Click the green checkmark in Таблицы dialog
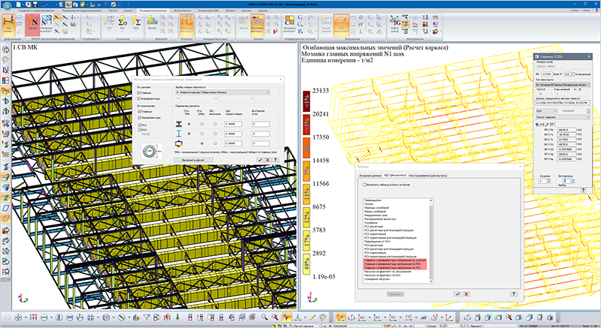This screenshot has width=601, height=328. point(458,294)
